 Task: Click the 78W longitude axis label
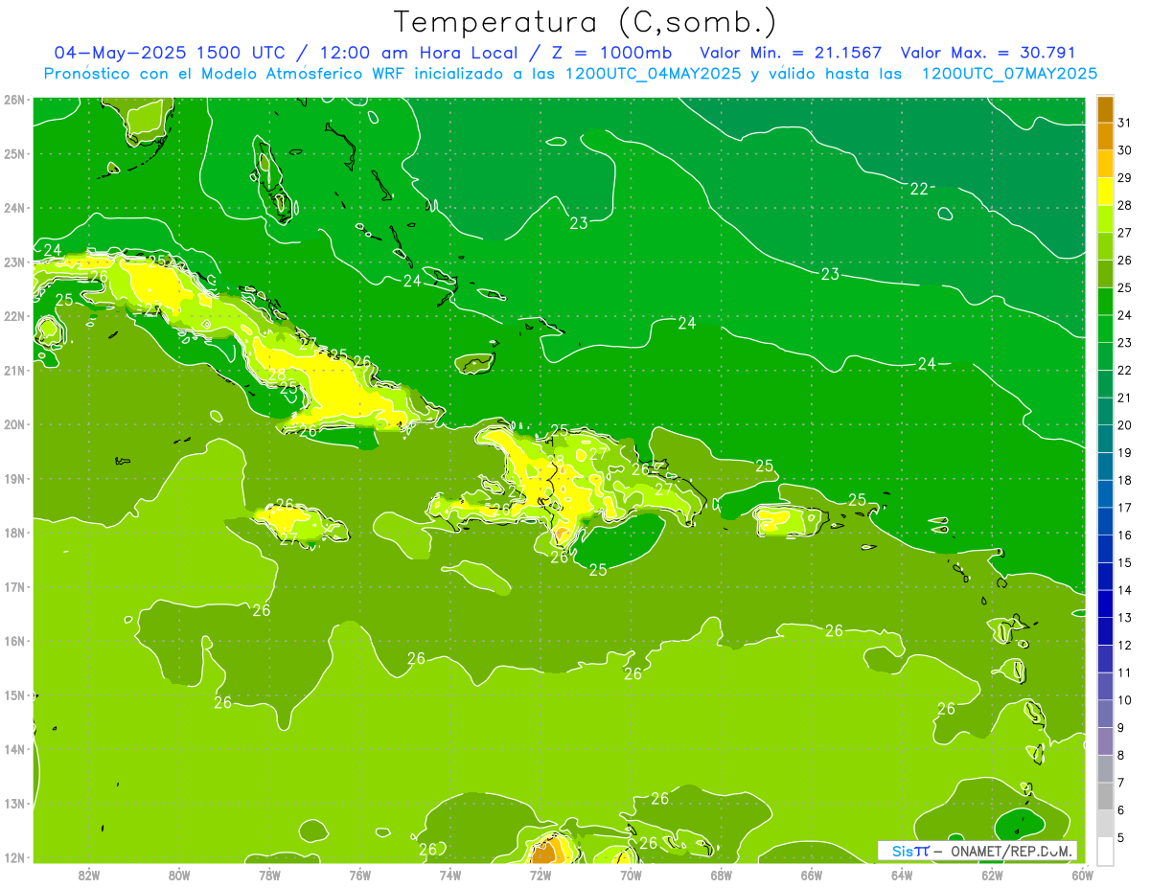(x=269, y=875)
